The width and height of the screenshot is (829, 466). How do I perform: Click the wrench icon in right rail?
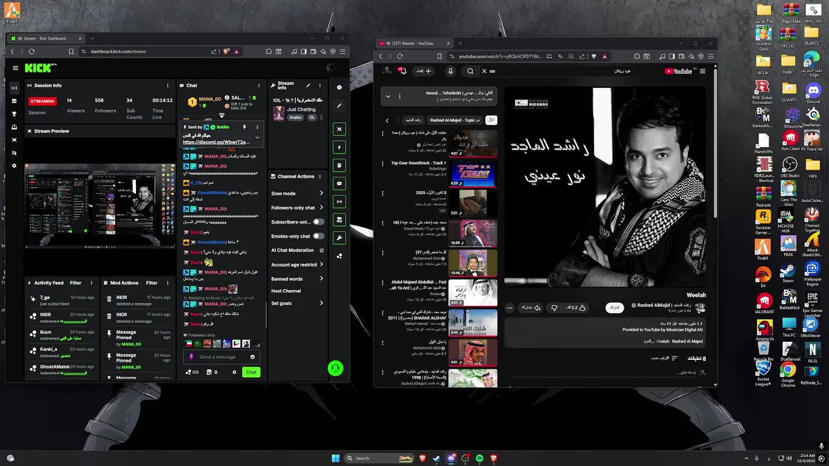(x=339, y=238)
